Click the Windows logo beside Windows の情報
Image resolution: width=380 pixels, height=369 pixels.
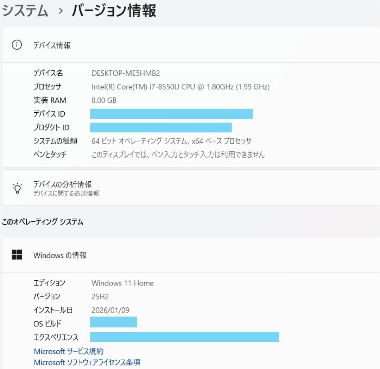[x=17, y=254]
